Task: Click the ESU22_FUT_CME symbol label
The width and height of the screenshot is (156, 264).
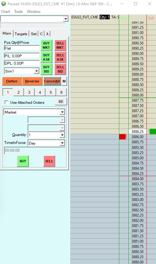Action: 85,17
